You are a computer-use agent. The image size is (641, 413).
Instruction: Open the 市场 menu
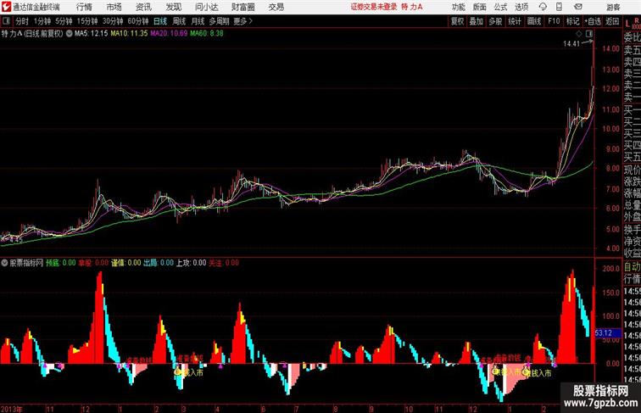coord(114,7)
